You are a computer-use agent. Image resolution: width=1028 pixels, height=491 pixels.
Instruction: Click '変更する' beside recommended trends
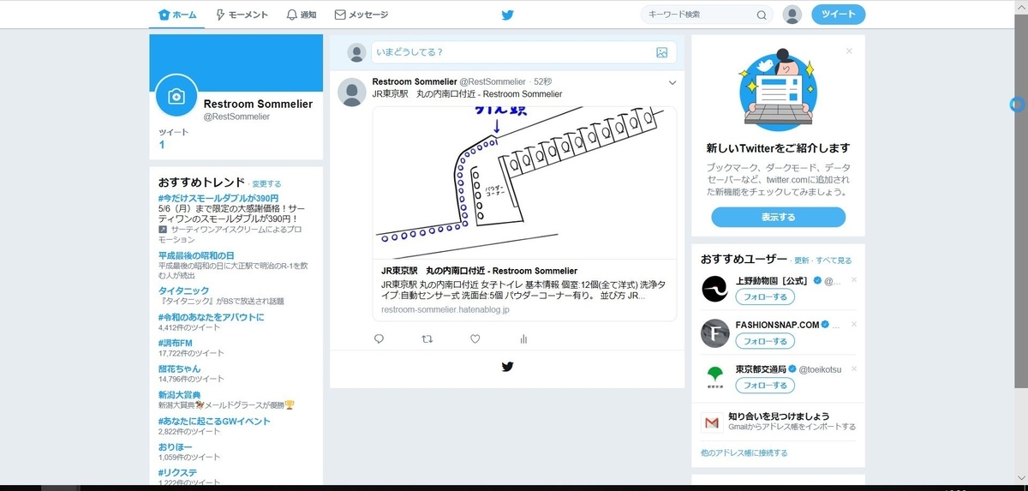point(266,184)
